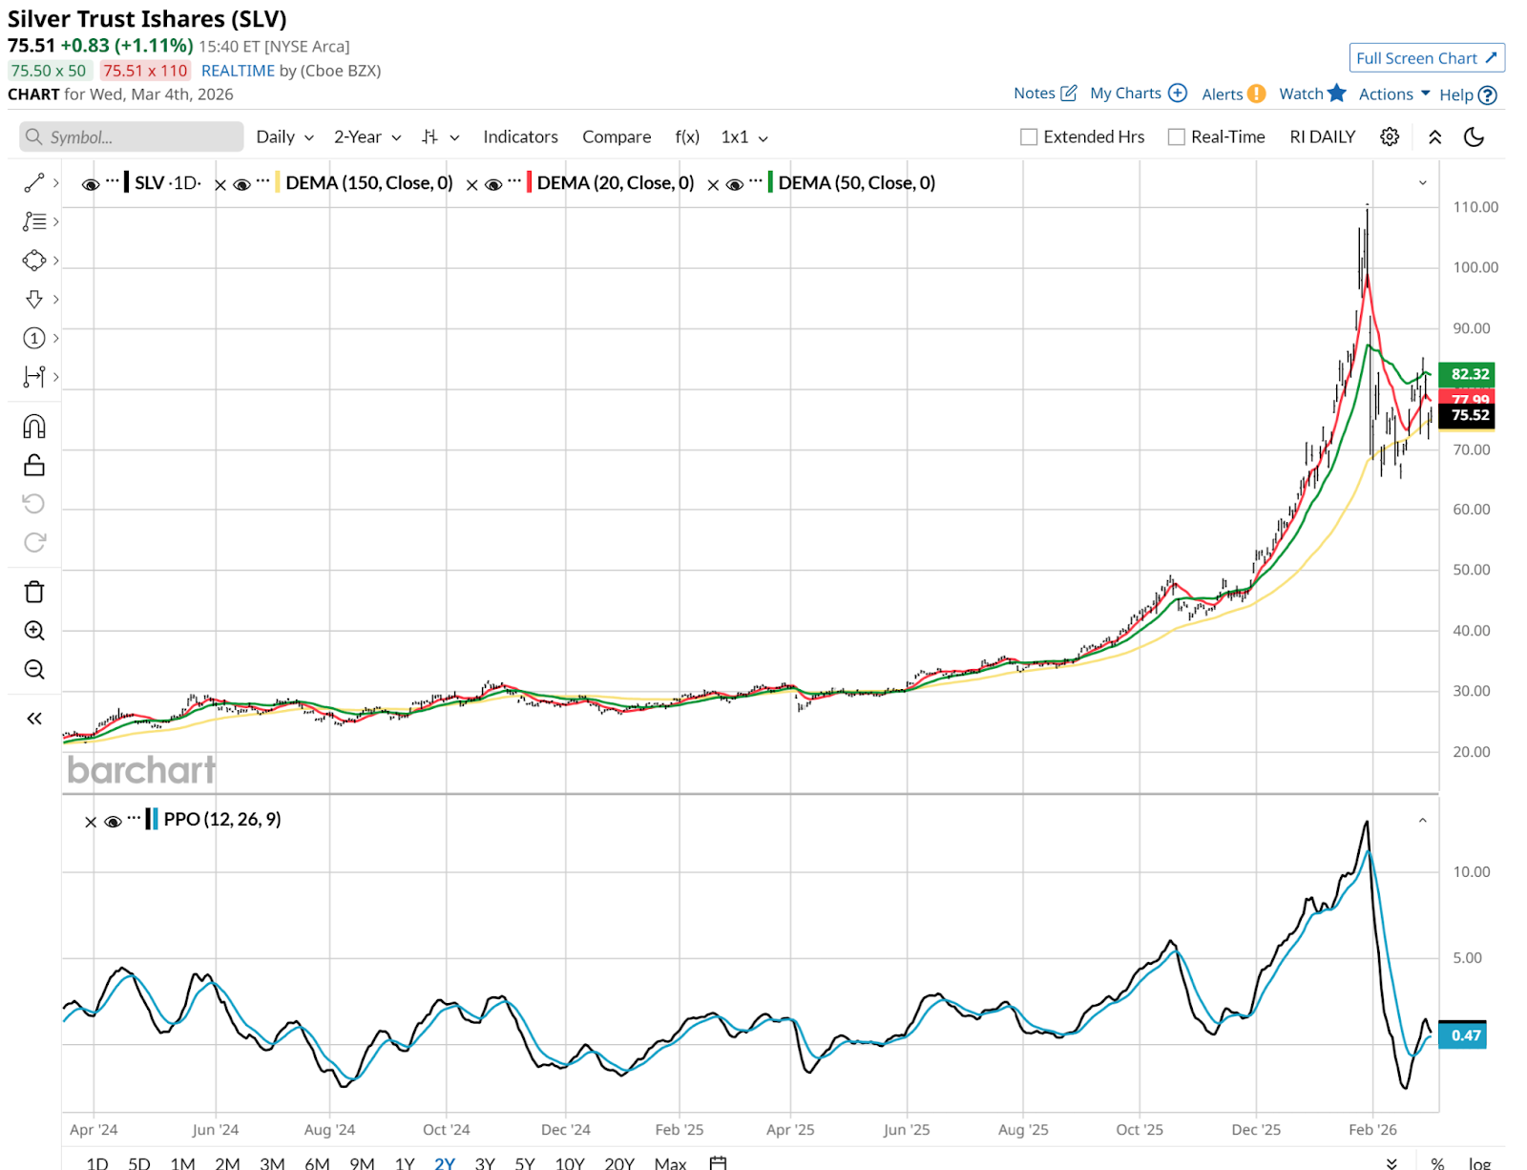1527x1170 pixels.
Task: Redo the last chart action
Action: (x=34, y=542)
